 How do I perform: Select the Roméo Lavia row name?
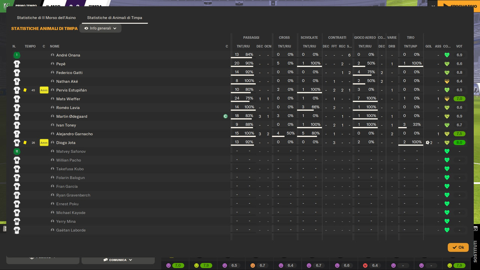click(68, 108)
